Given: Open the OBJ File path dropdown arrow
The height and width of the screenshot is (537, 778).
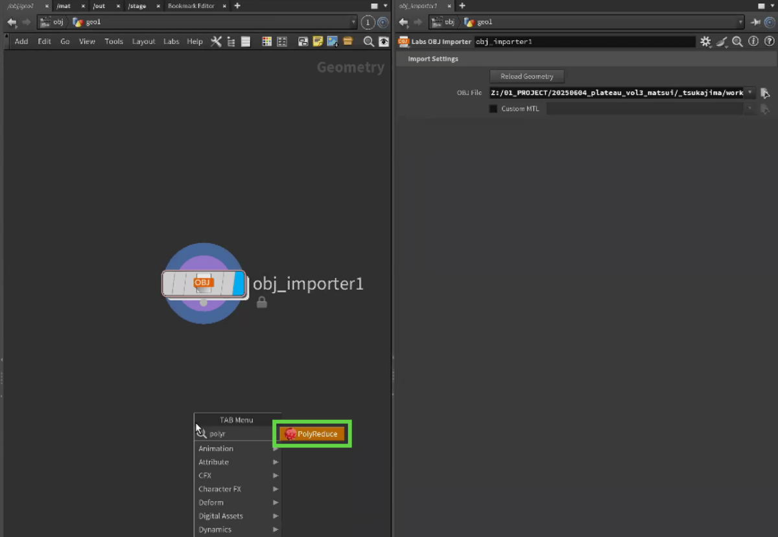Looking at the screenshot, I should click(750, 93).
